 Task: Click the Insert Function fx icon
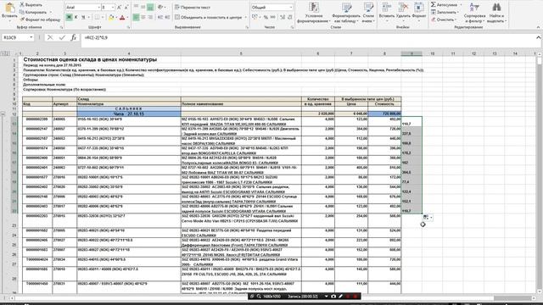point(74,37)
